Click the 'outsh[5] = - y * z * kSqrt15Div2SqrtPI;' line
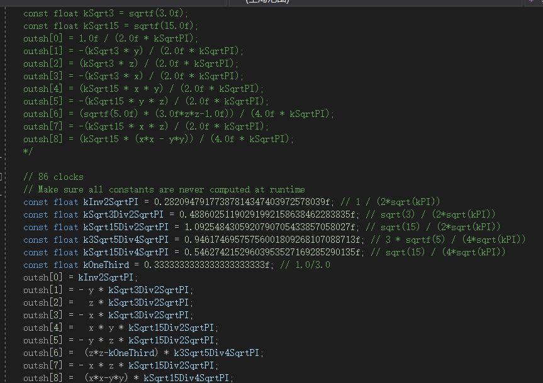543x383 pixels. tap(121, 340)
